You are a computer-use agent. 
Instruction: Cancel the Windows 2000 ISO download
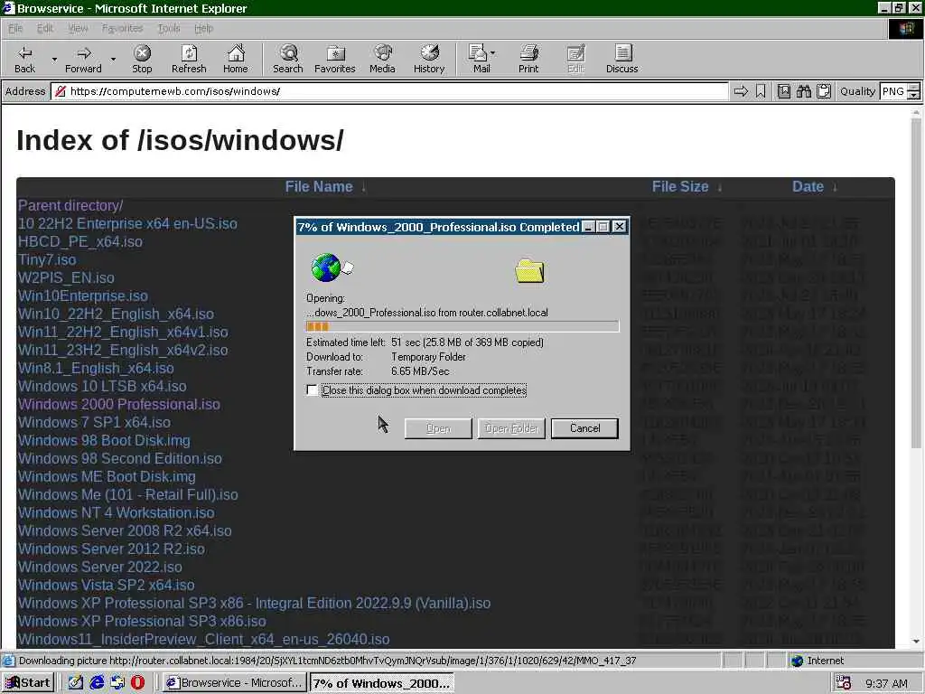point(584,428)
